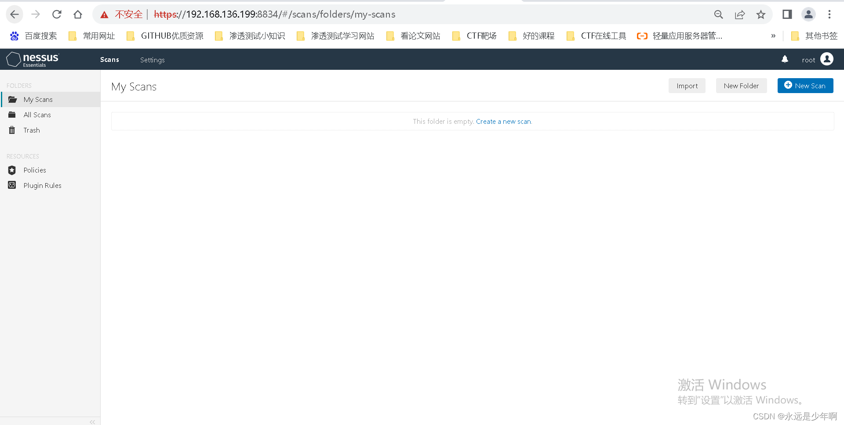
Task: Open the 其他书签 folder
Action: (x=814, y=36)
